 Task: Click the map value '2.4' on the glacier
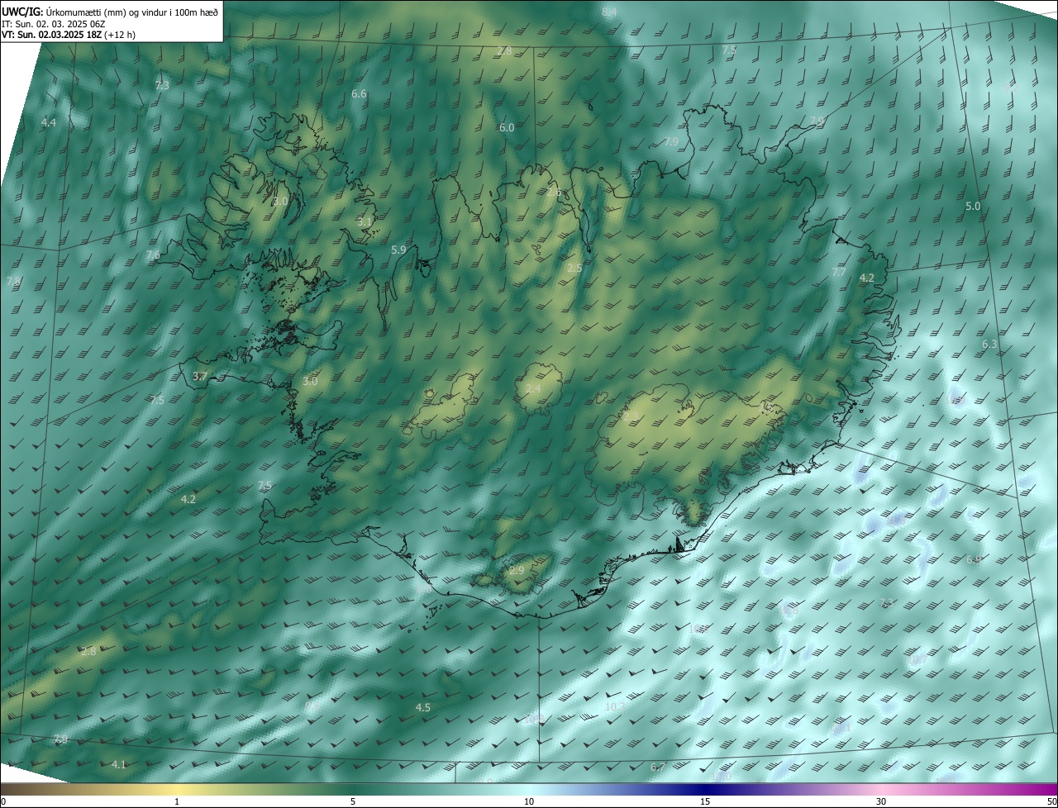pos(534,388)
